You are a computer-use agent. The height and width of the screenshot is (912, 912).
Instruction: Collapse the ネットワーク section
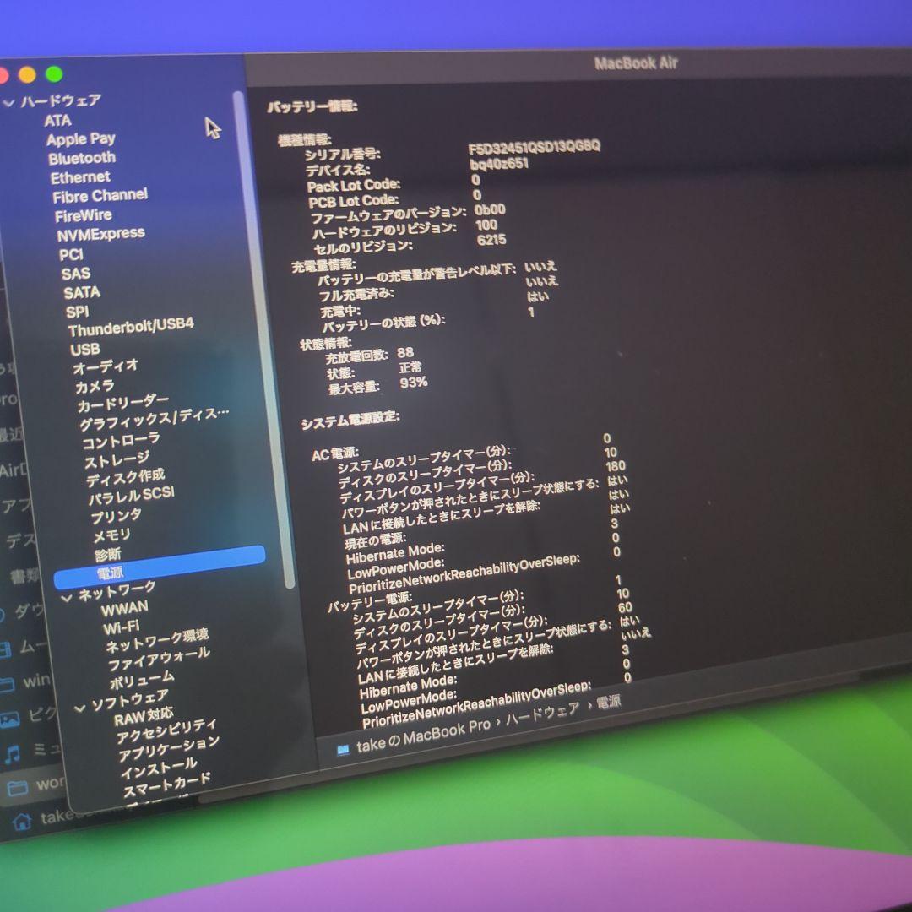[67, 597]
